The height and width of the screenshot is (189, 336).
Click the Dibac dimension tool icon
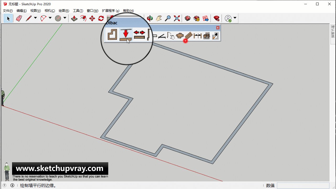pos(197,36)
